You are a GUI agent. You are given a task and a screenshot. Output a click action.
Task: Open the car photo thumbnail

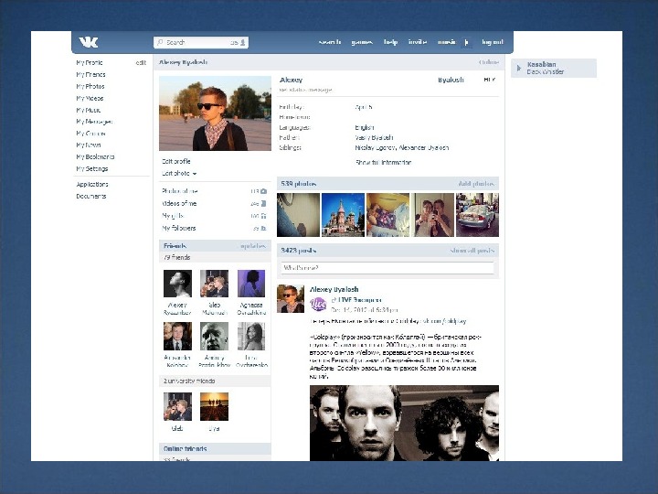478,215
